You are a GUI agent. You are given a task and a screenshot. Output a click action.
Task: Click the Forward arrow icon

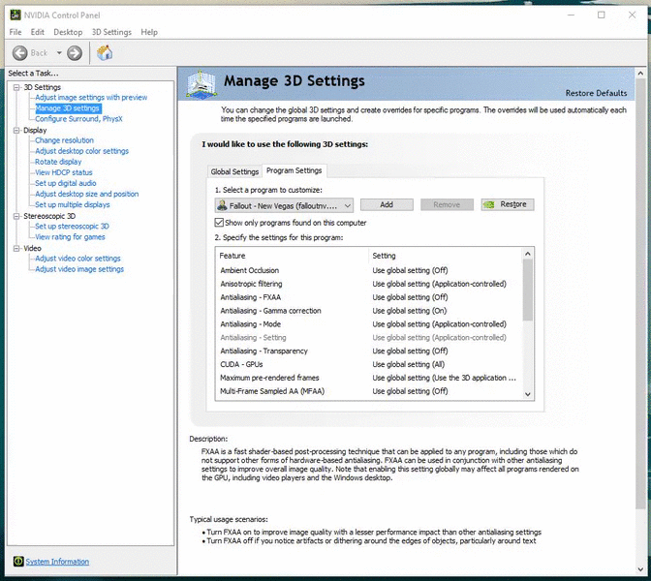tap(75, 53)
